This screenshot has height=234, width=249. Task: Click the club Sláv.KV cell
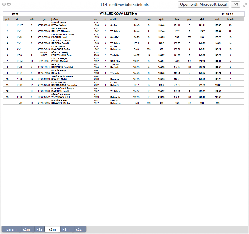pos(114,37)
